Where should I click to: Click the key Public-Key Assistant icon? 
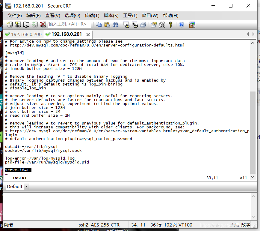click(x=171, y=25)
